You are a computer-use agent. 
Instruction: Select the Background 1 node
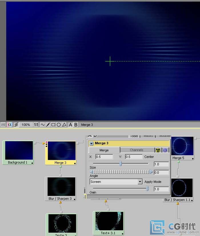pyautogui.click(x=18, y=152)
